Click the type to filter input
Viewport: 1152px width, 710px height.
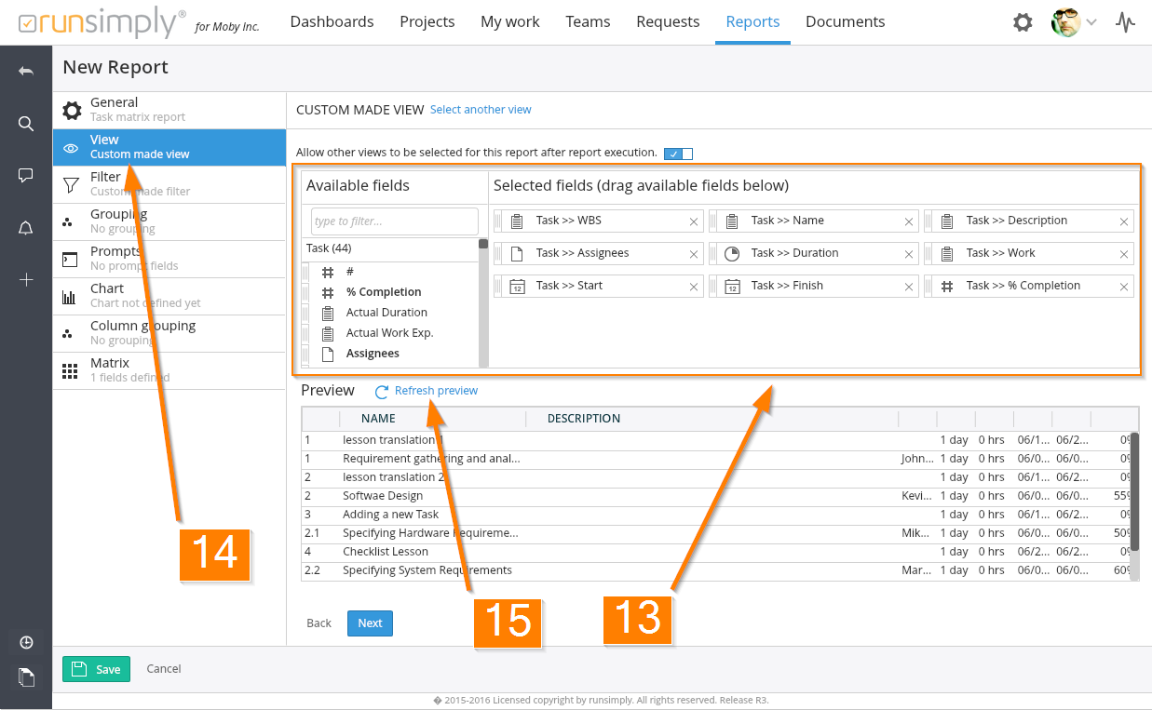[394, 221]
